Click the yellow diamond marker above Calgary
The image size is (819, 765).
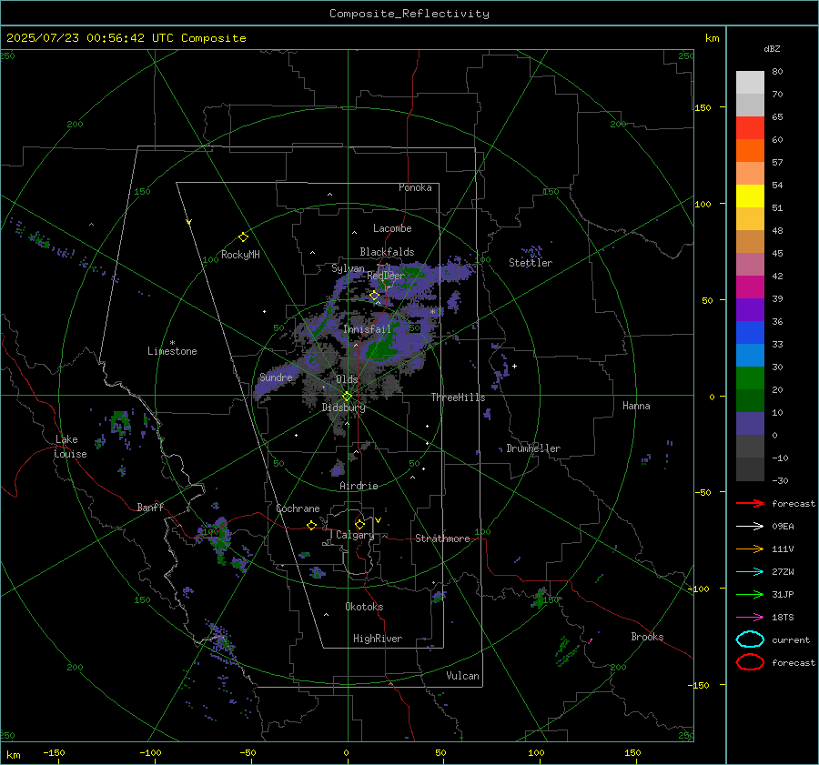(359, 524)
